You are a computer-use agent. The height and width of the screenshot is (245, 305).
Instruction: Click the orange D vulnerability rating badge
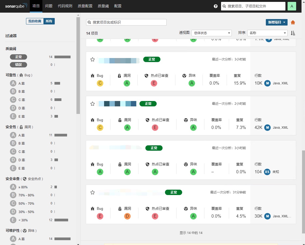pos(127,216)
